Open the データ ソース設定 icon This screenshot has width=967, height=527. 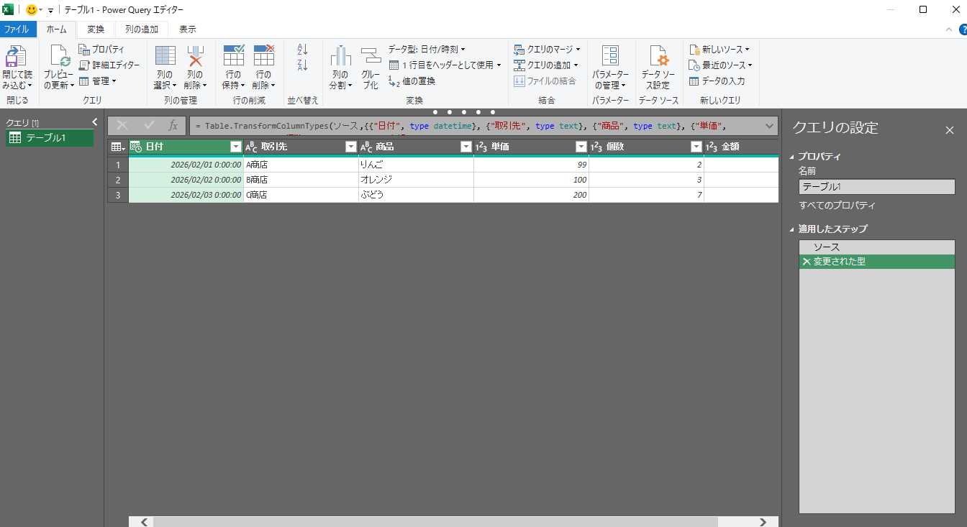pos(658,56)
